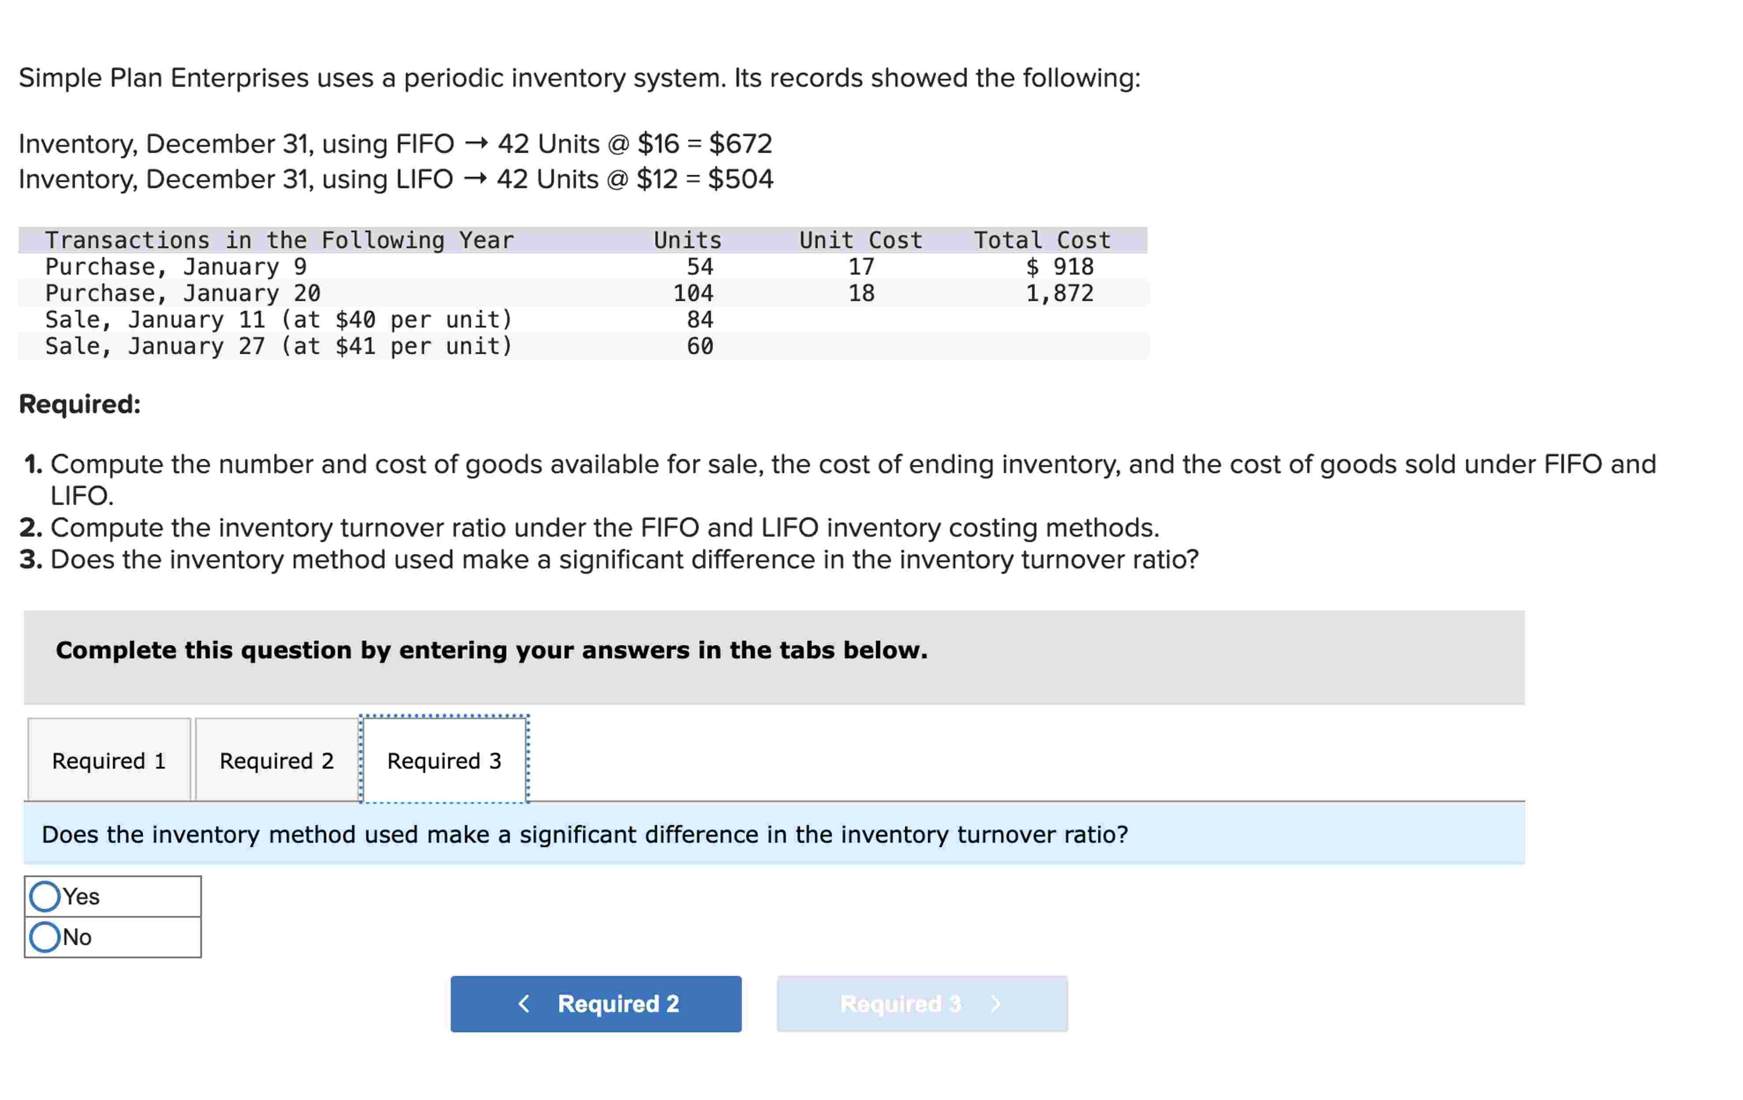
Task: Click the Purchase, January 20 table row
Action: [507, 293]
